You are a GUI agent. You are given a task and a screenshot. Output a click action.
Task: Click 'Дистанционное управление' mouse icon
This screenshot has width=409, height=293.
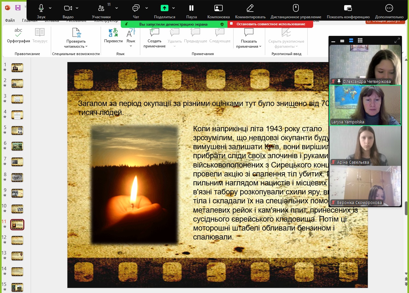[296, 8]
